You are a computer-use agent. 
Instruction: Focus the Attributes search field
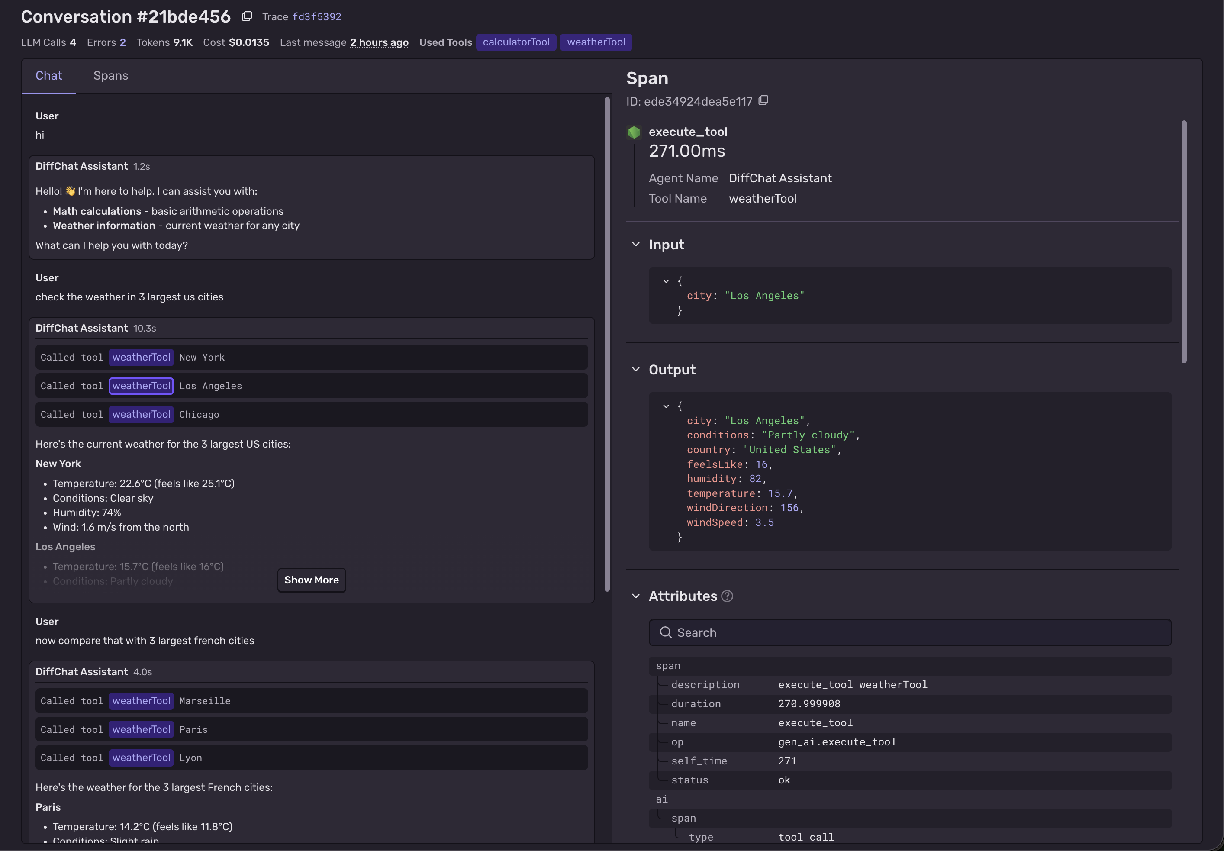pyautogui.click(x=909, y=632)
